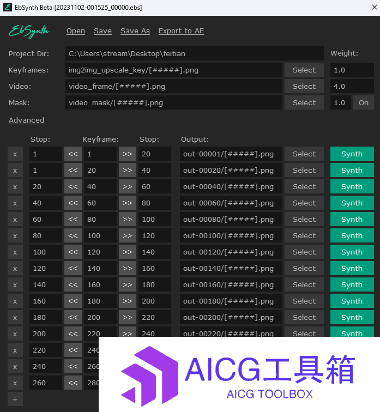Viewport: 380px width, 412px height.
Task: Run Synth for out-00100 output
Action: [352, 235]
